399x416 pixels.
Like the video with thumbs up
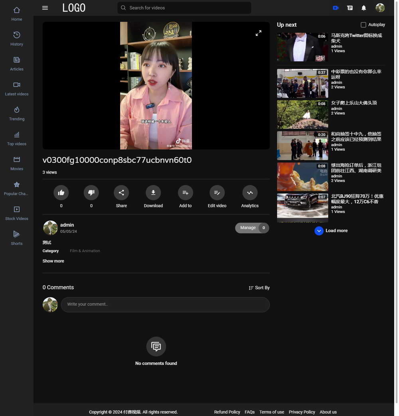(61, 193)
